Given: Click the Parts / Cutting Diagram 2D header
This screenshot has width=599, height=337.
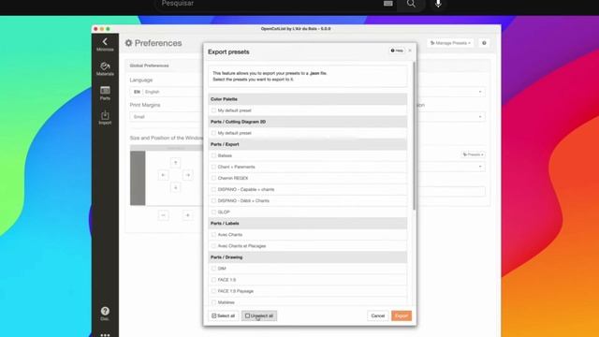Looking at the screenshot, I should 308,122.
